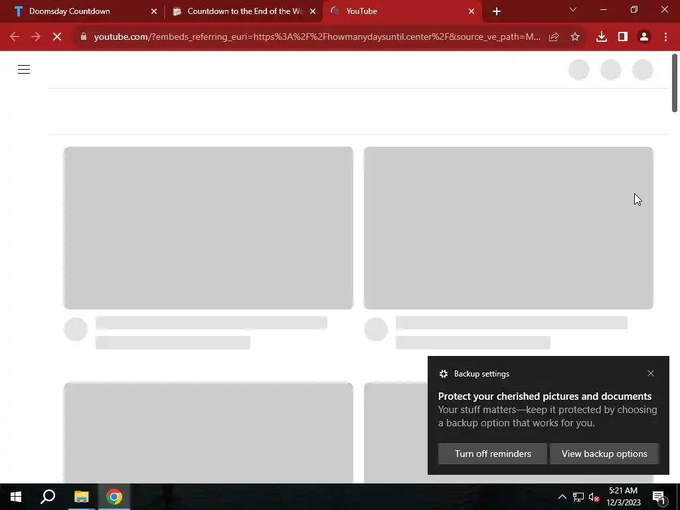Open Chrome downloads

click(x=602, y=37)
